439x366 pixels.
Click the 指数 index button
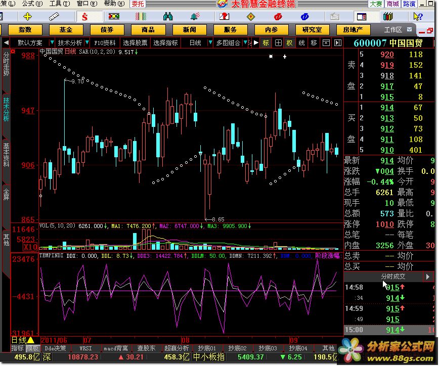point(25,29)
